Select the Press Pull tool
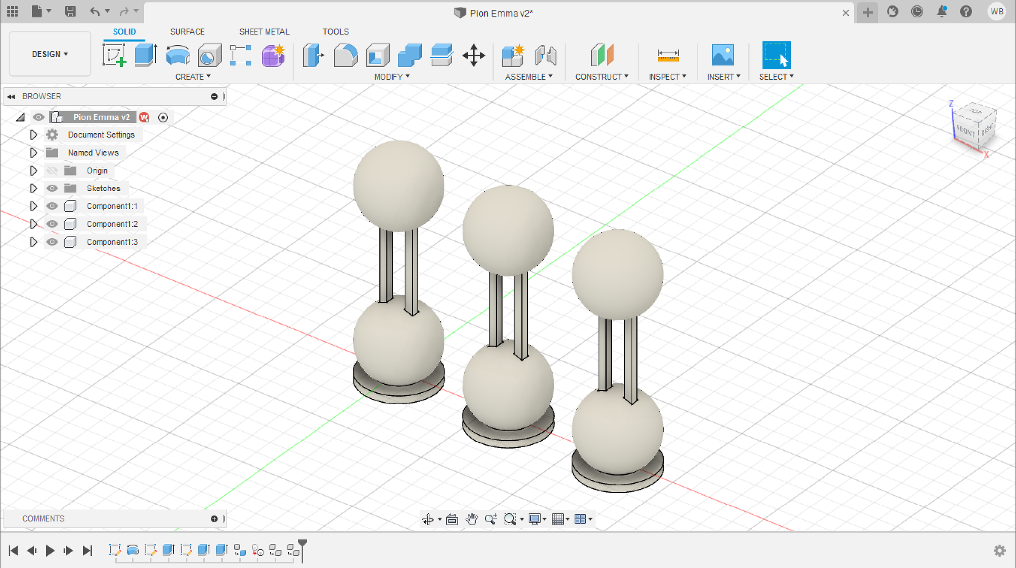 (314, 55)
